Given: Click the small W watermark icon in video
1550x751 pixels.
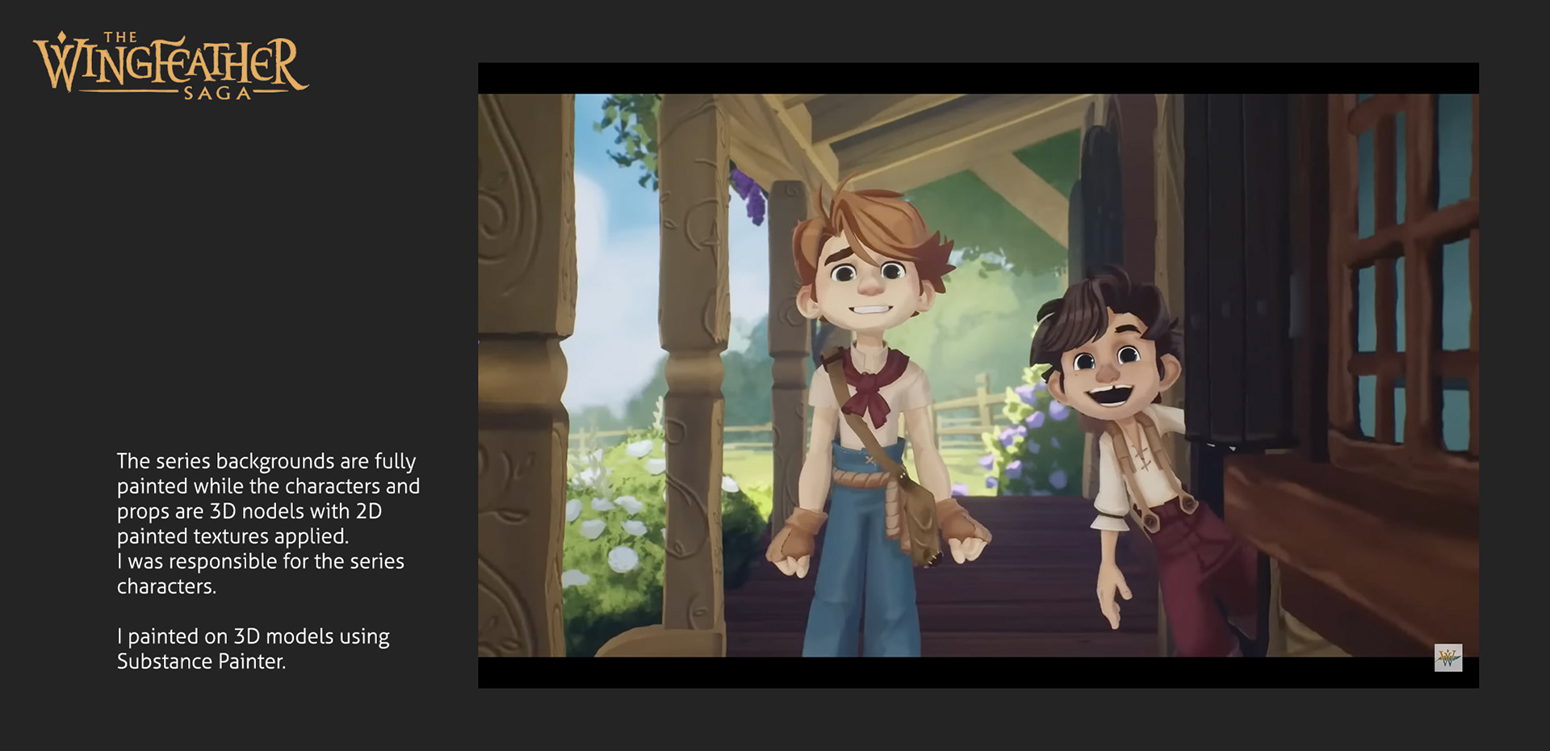Looking at the screenshot, I should 1448,657.
